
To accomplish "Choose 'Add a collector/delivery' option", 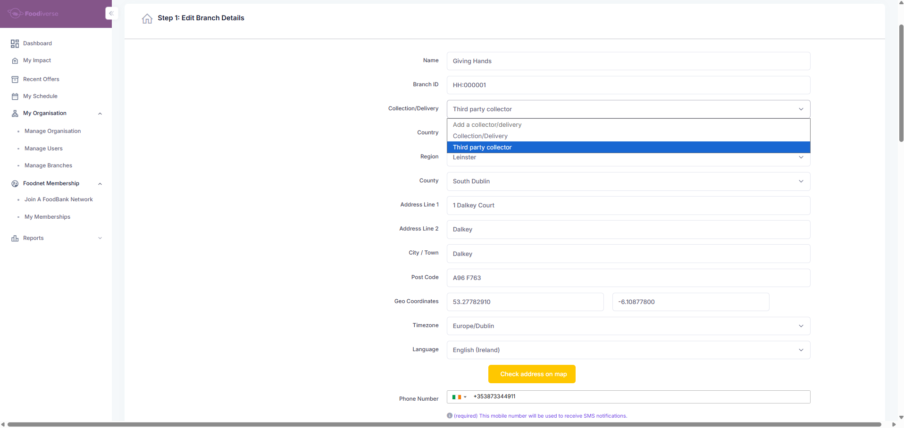I will [487, 125].
